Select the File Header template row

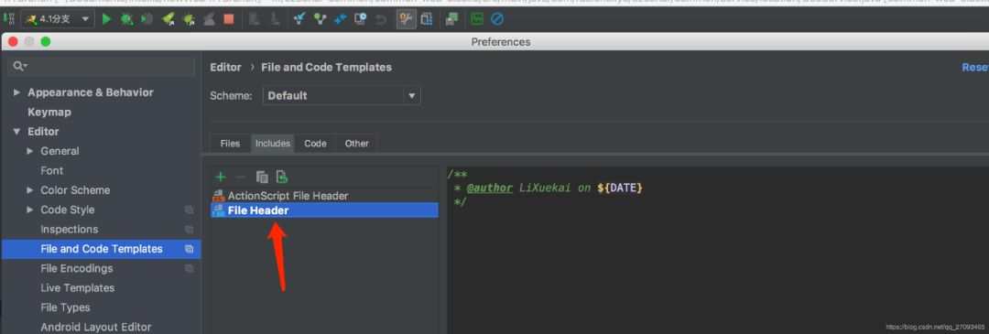click(x=324, y=210)
